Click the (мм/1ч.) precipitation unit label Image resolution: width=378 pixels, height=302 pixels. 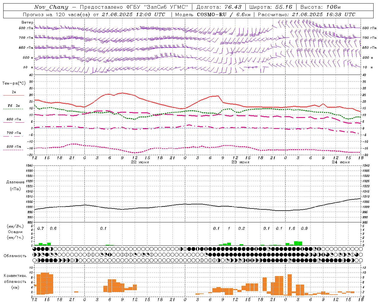15,237
